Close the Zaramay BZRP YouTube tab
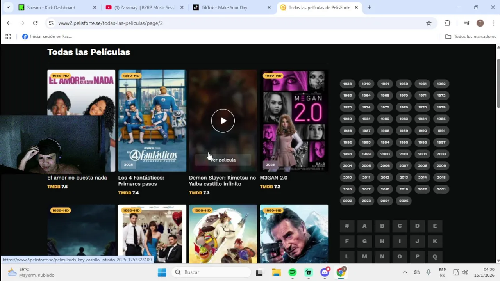This screenshot has height=281, width=500. coord(182,7)
